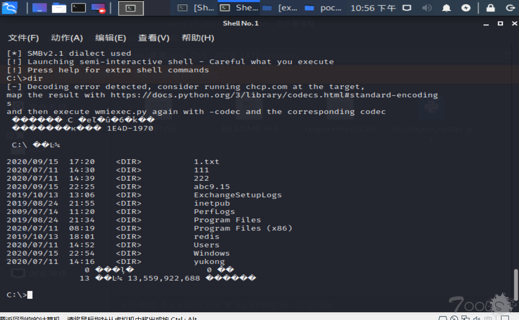The width and height of the screenshot is (519, 320).
Task: Click the 111 directory entry
Action: click(x=201, y=170)
